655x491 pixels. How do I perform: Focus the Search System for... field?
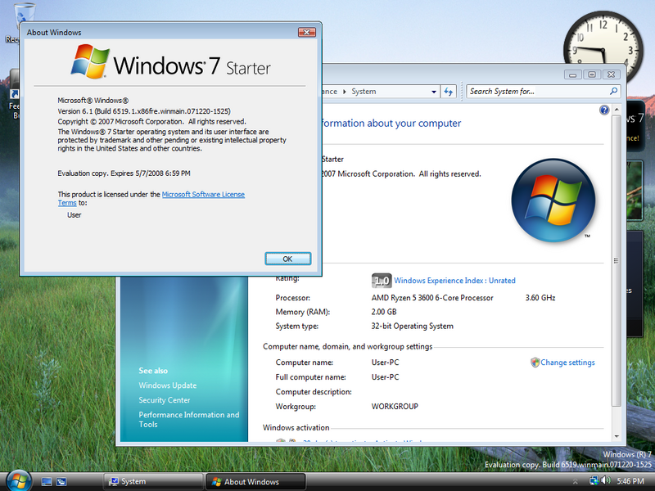coord(538,92)
